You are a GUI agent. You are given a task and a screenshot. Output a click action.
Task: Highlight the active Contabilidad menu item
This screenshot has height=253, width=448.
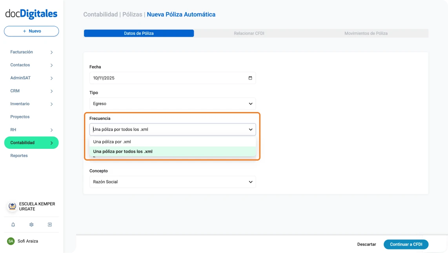[31, 143]
